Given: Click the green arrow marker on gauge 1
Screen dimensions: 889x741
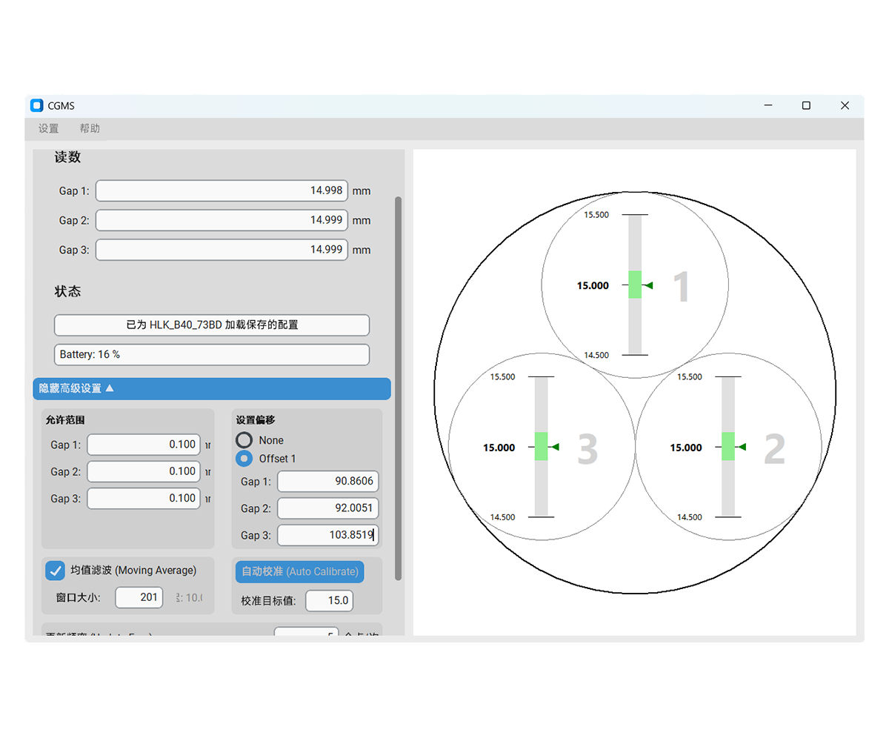Looking at the screenshot, I should click(x=648, y=285).
